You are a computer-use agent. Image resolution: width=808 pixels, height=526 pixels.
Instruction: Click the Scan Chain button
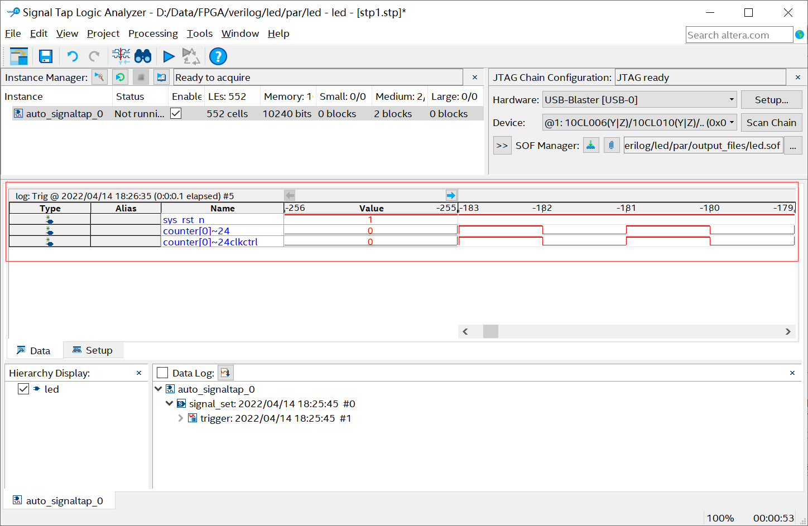coord(772,123)
